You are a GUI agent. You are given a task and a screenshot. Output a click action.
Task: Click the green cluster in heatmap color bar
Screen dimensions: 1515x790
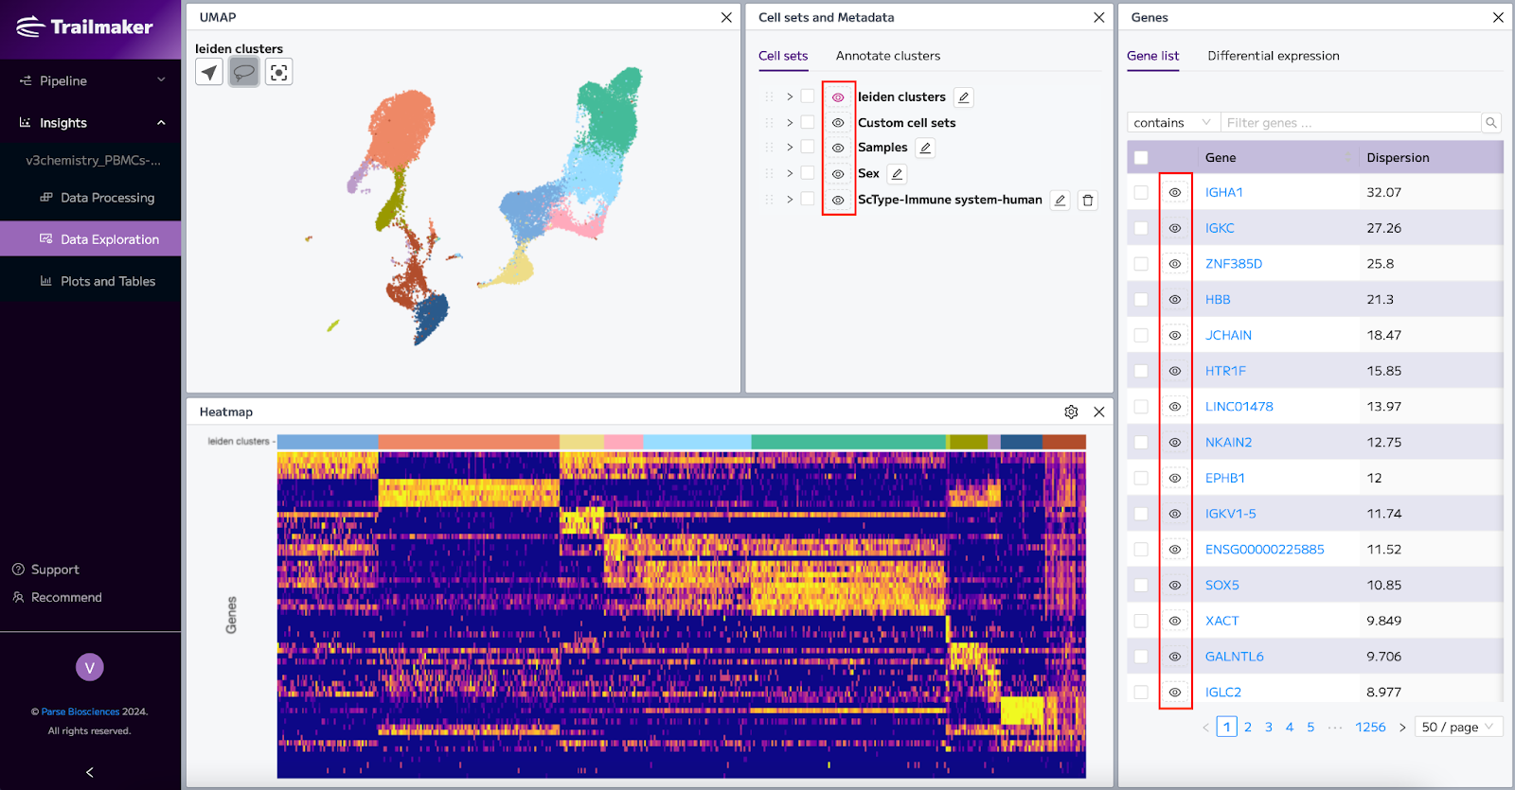coord(848,442)
